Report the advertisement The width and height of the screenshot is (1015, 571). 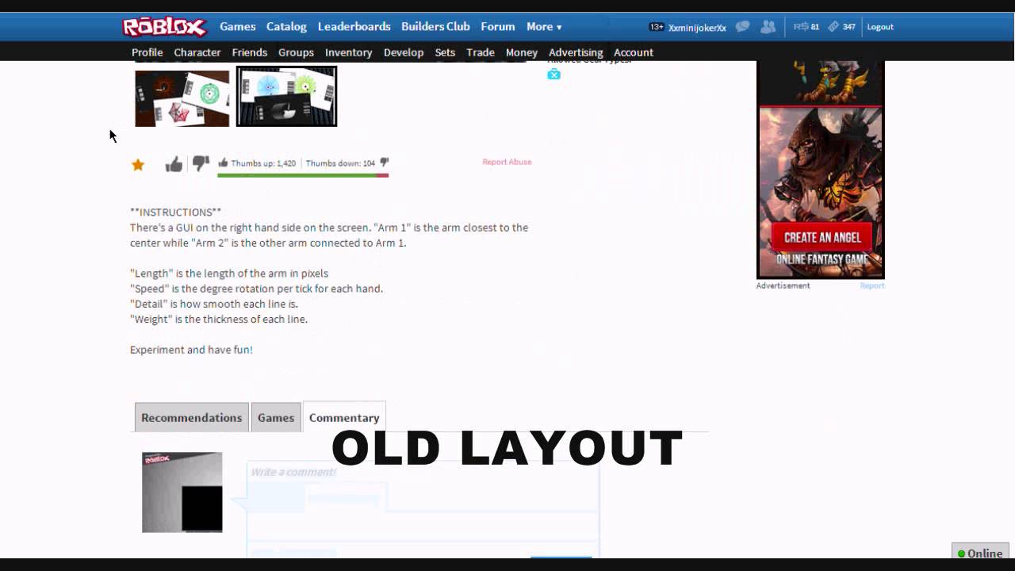coord(872,285)
